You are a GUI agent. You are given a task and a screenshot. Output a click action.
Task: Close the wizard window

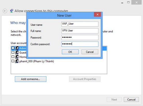pyautogui.click(x=136, y=2)
